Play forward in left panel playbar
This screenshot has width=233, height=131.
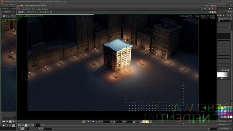coord(13,122)
